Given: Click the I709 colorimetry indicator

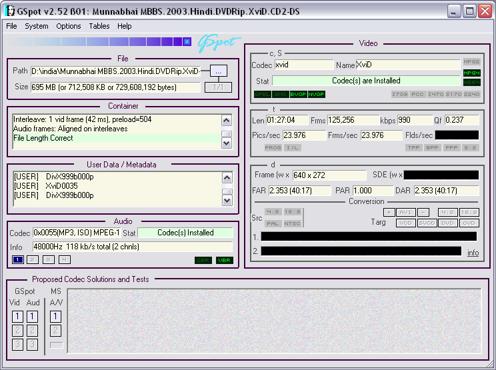Looking at the screenshot, I should [x=400, y=94].
